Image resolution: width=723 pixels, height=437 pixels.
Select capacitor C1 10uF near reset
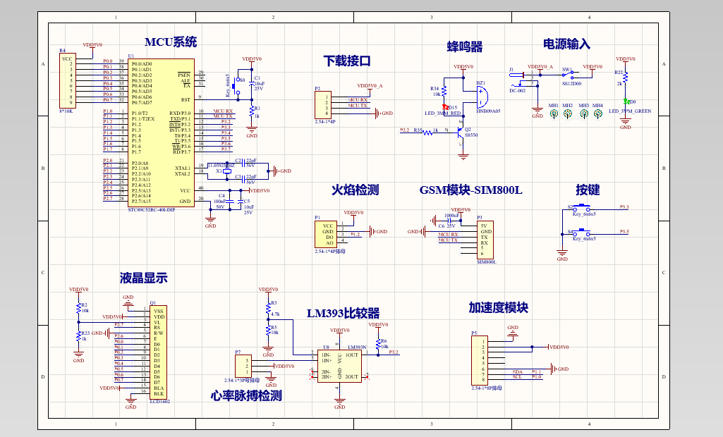click(x=252, y=83)
